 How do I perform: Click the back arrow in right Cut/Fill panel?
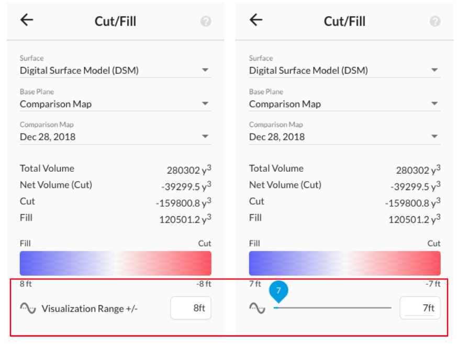click(256, 20)
